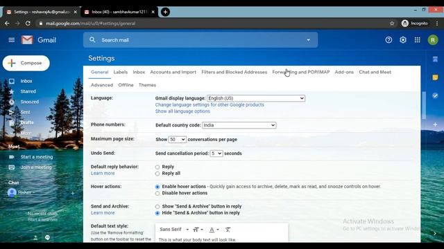Open the text size dropdown
Screen dimensions: 444x249
(198, 230)
